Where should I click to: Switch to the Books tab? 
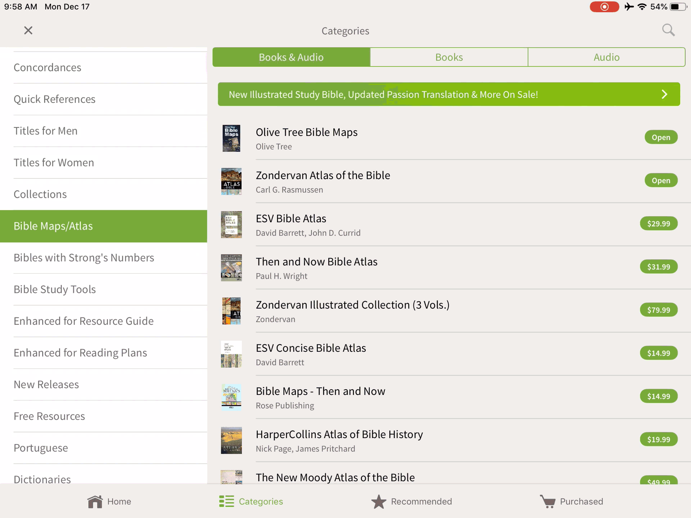click(449, 57)
